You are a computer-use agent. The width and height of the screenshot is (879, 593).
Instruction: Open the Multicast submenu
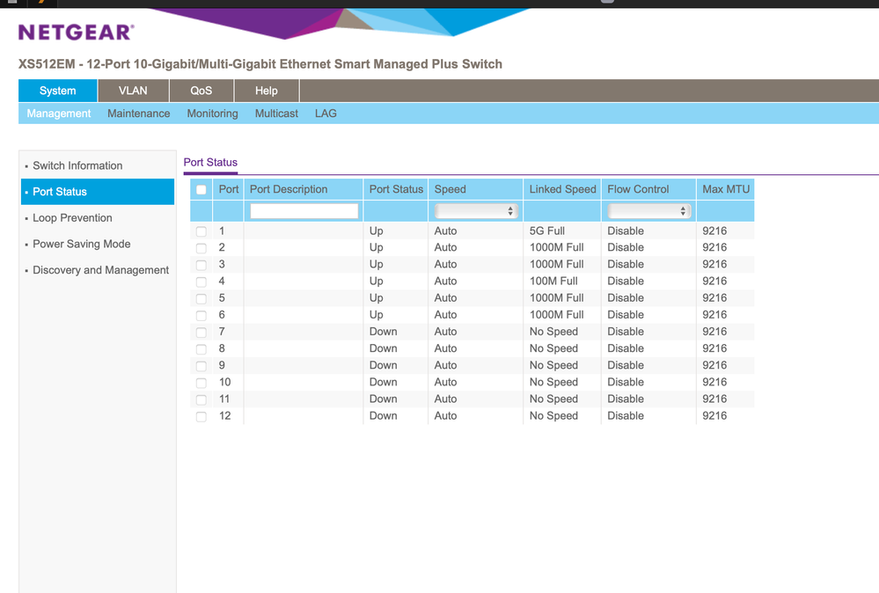click(x=276, y=113)
